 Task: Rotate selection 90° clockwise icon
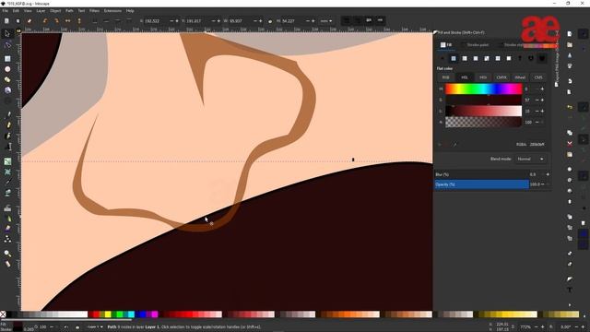click(x=56, y=21)
